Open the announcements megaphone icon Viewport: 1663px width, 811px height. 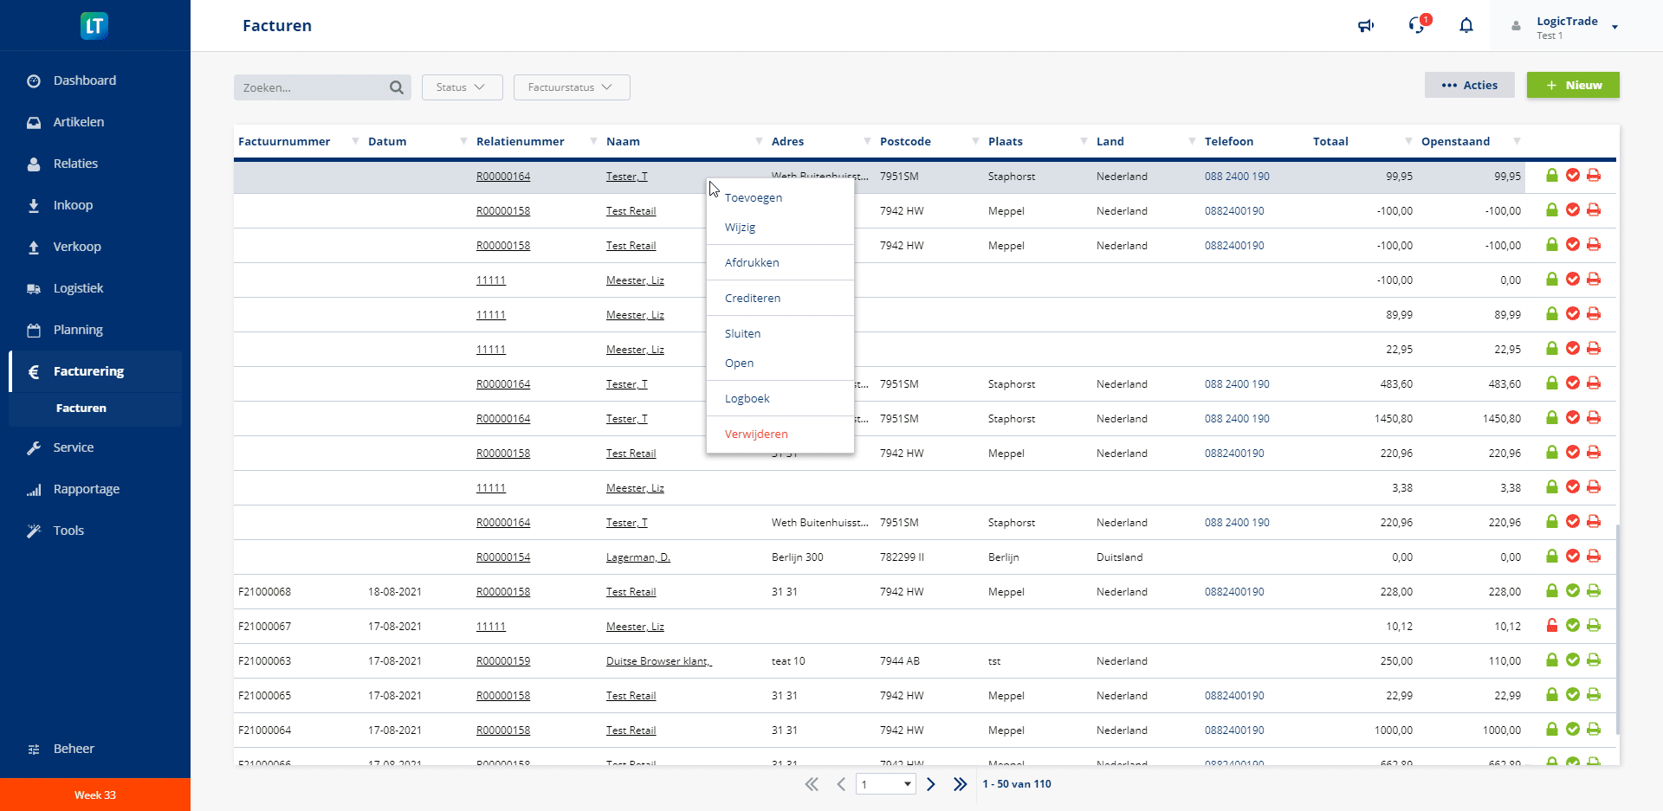click(1366, 26)
